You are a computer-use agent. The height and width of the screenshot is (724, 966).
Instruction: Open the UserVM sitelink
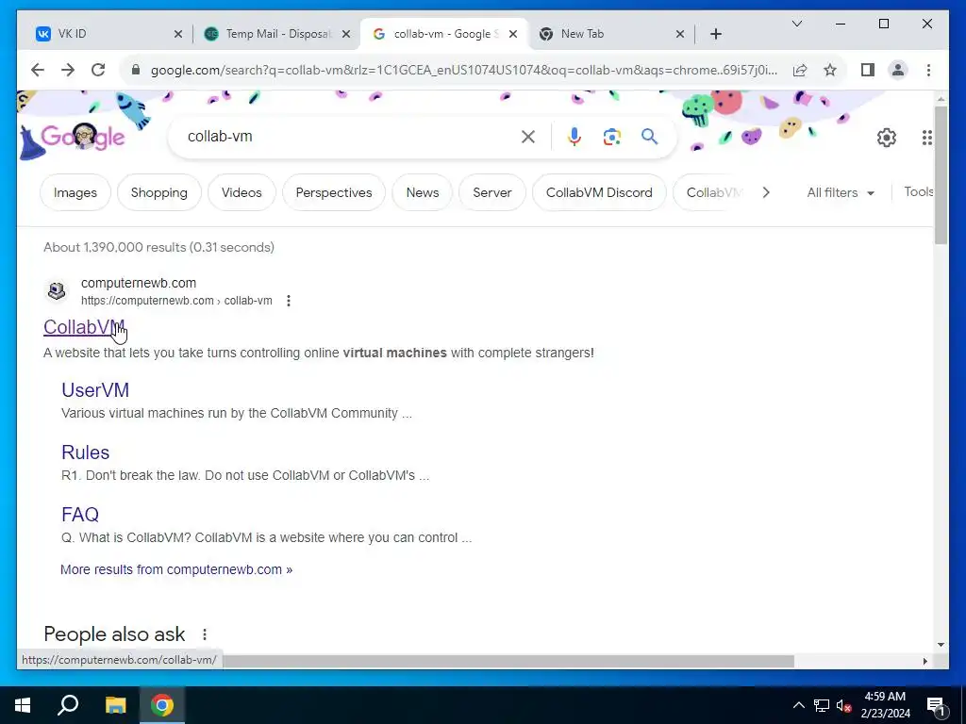coord(95,390)
